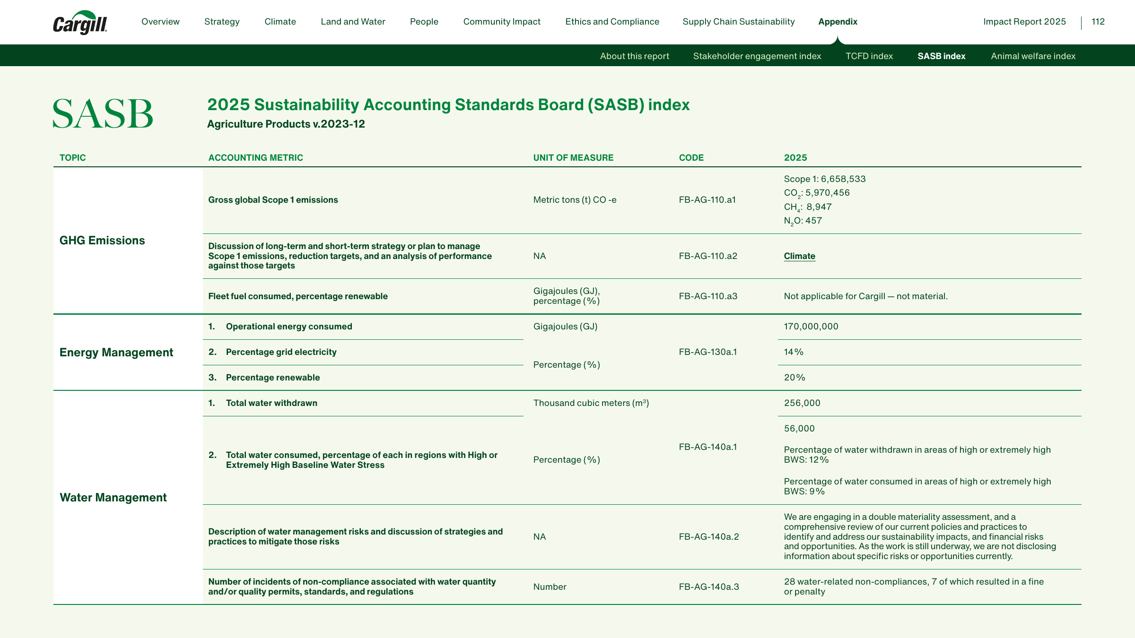The height and width of the screenshot is (638, 1135).
Task: Open the Climate nav item
Action: point(280,22)
